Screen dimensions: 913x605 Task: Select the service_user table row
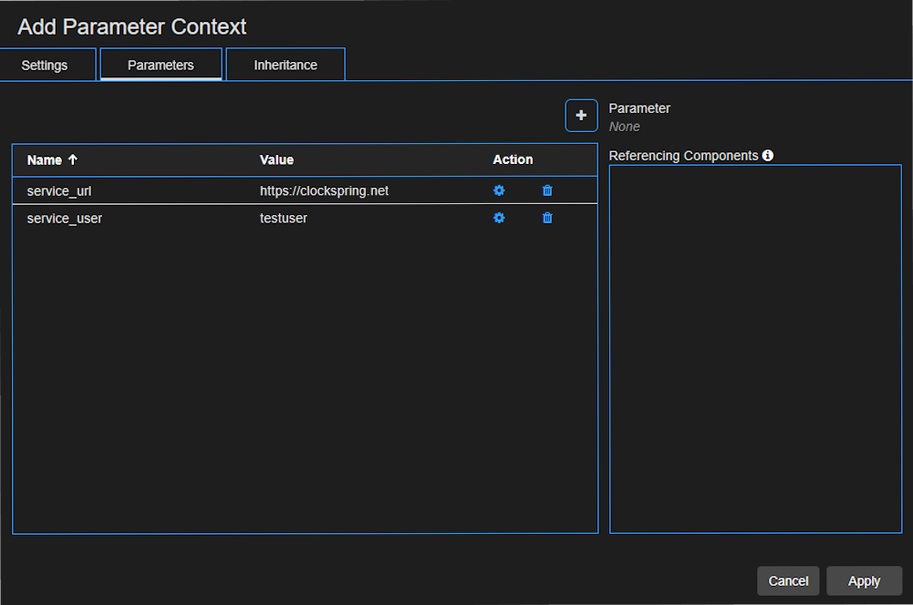(182, 218)
